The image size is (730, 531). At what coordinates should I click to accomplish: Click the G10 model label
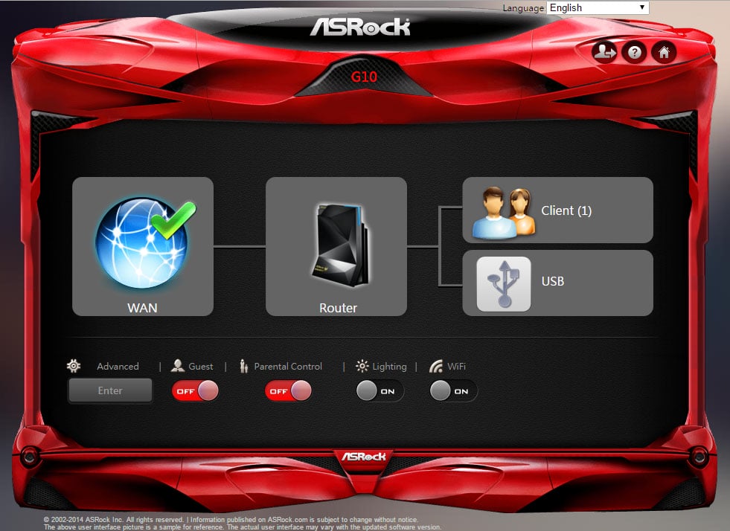tap(364, 77)
